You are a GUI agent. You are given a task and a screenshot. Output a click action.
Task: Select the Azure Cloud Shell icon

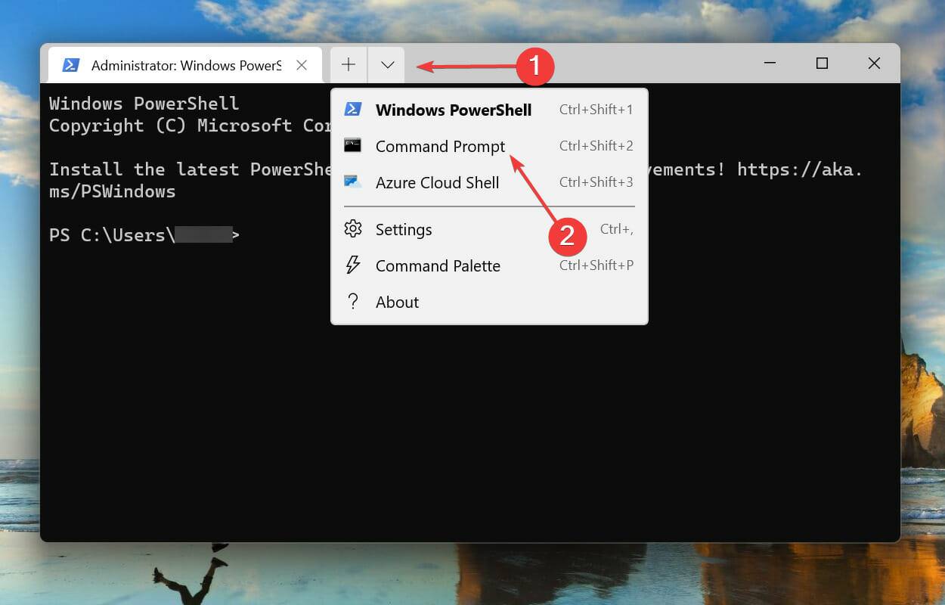point(353,181)
